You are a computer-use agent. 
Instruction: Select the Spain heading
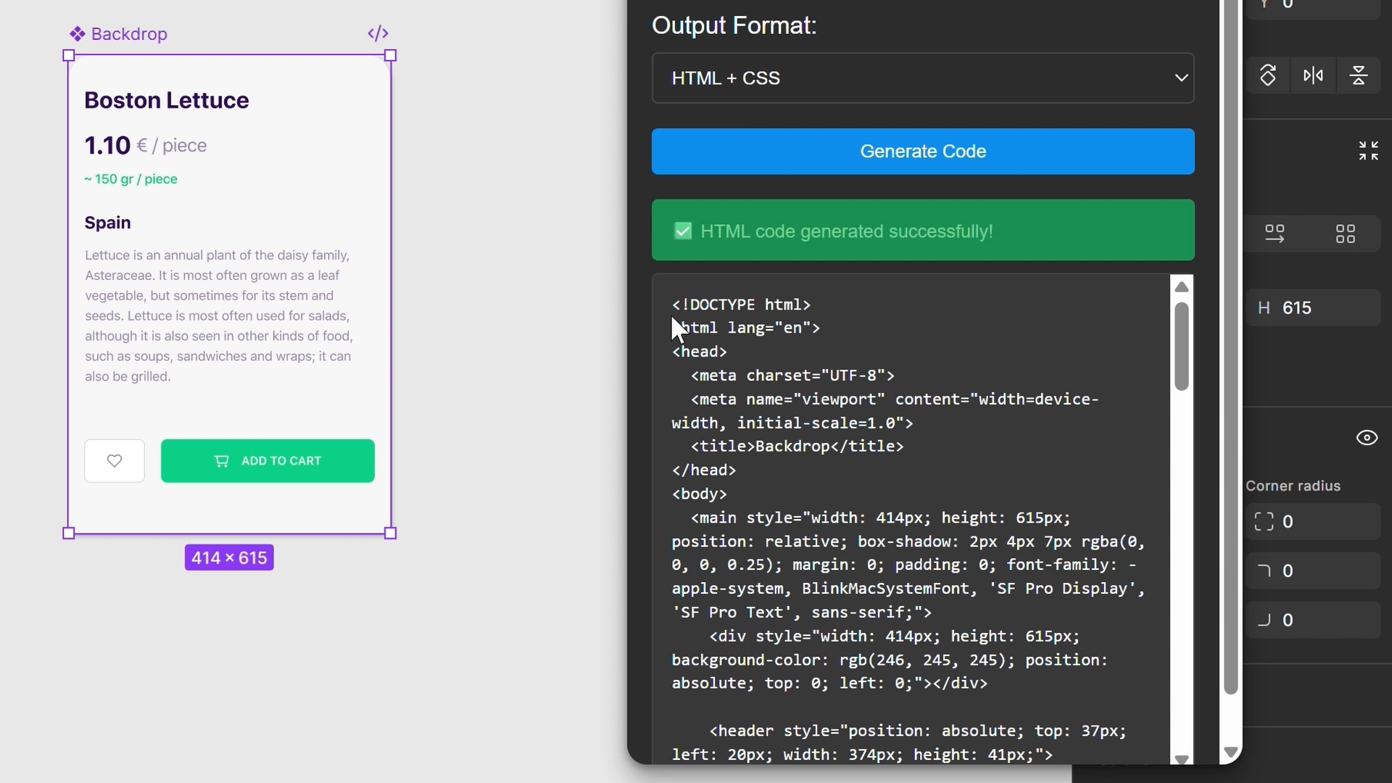click(x=107, y=223)
